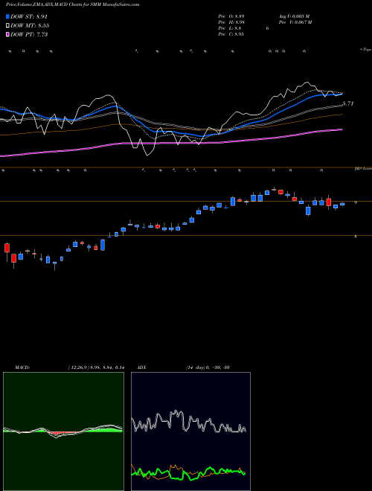
Task: Open the green MACD histogram panel
Action: click(63, 431)
